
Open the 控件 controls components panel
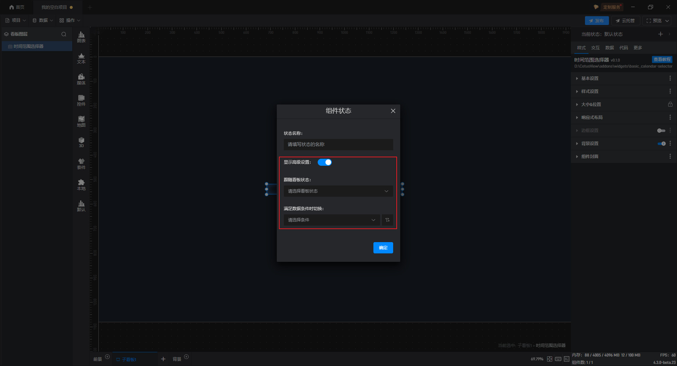pos(81,100)
